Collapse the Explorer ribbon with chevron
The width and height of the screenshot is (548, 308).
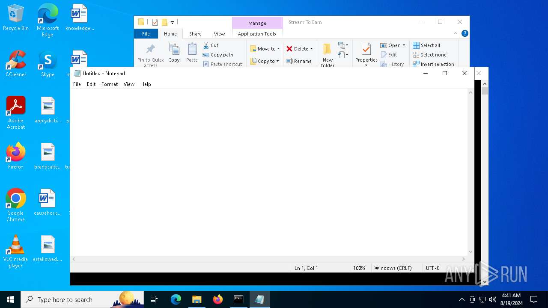click(456, 33)
